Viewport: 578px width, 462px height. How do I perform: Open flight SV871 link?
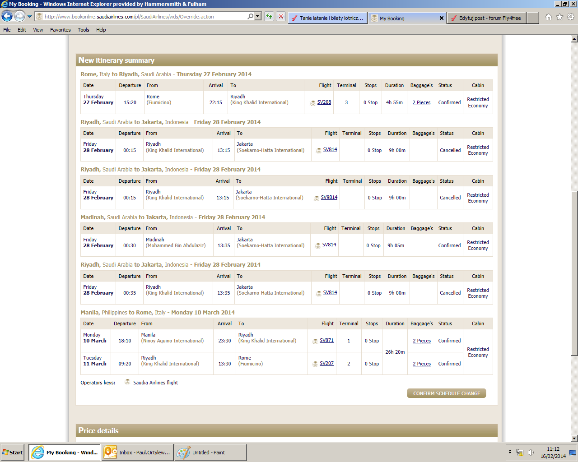click(x=326, y=341)
